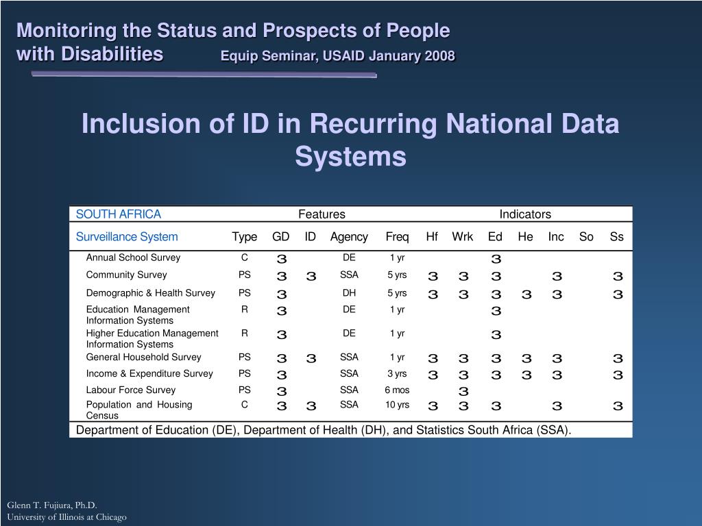Viewport: 702px width, 526px height.
Task: Click the 'ID' column header
Action: click(x=311, y=236)
